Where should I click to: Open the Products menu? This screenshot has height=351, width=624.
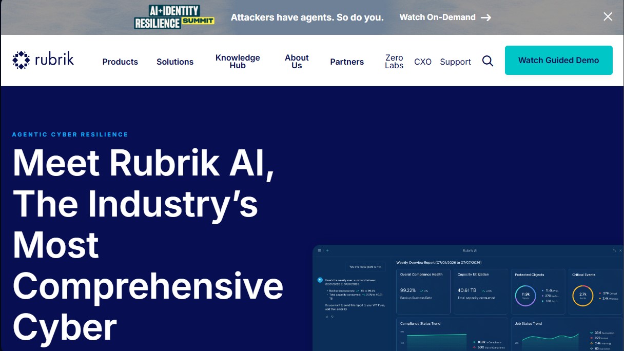[x=120, y=62]
